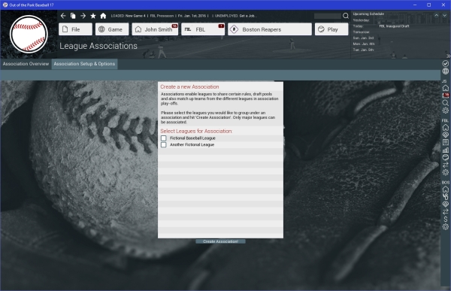
Task: Click the JS label in the right sidebar
Action: click(445, 81)
